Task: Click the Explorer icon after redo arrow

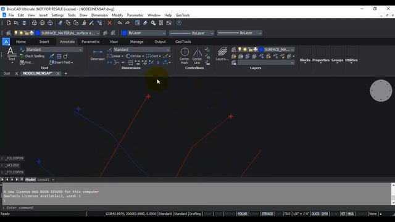Action: pyautogui.click(x=137, y=23)
